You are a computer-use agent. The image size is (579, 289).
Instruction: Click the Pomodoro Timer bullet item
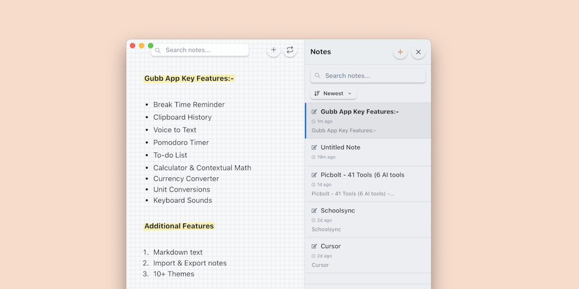pyautogui.click(x=181, y=142)
